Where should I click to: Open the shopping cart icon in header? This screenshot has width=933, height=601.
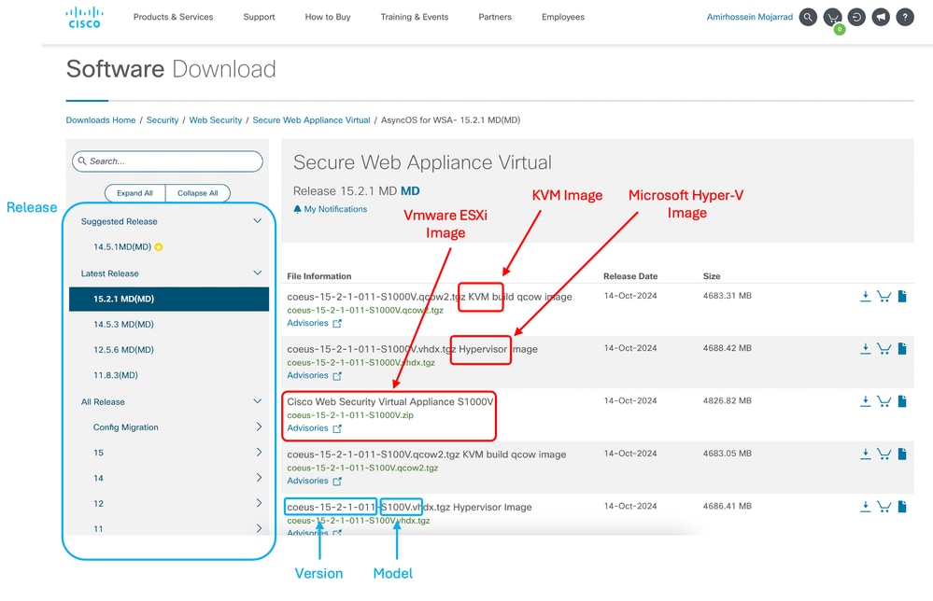tap(832, 17)
